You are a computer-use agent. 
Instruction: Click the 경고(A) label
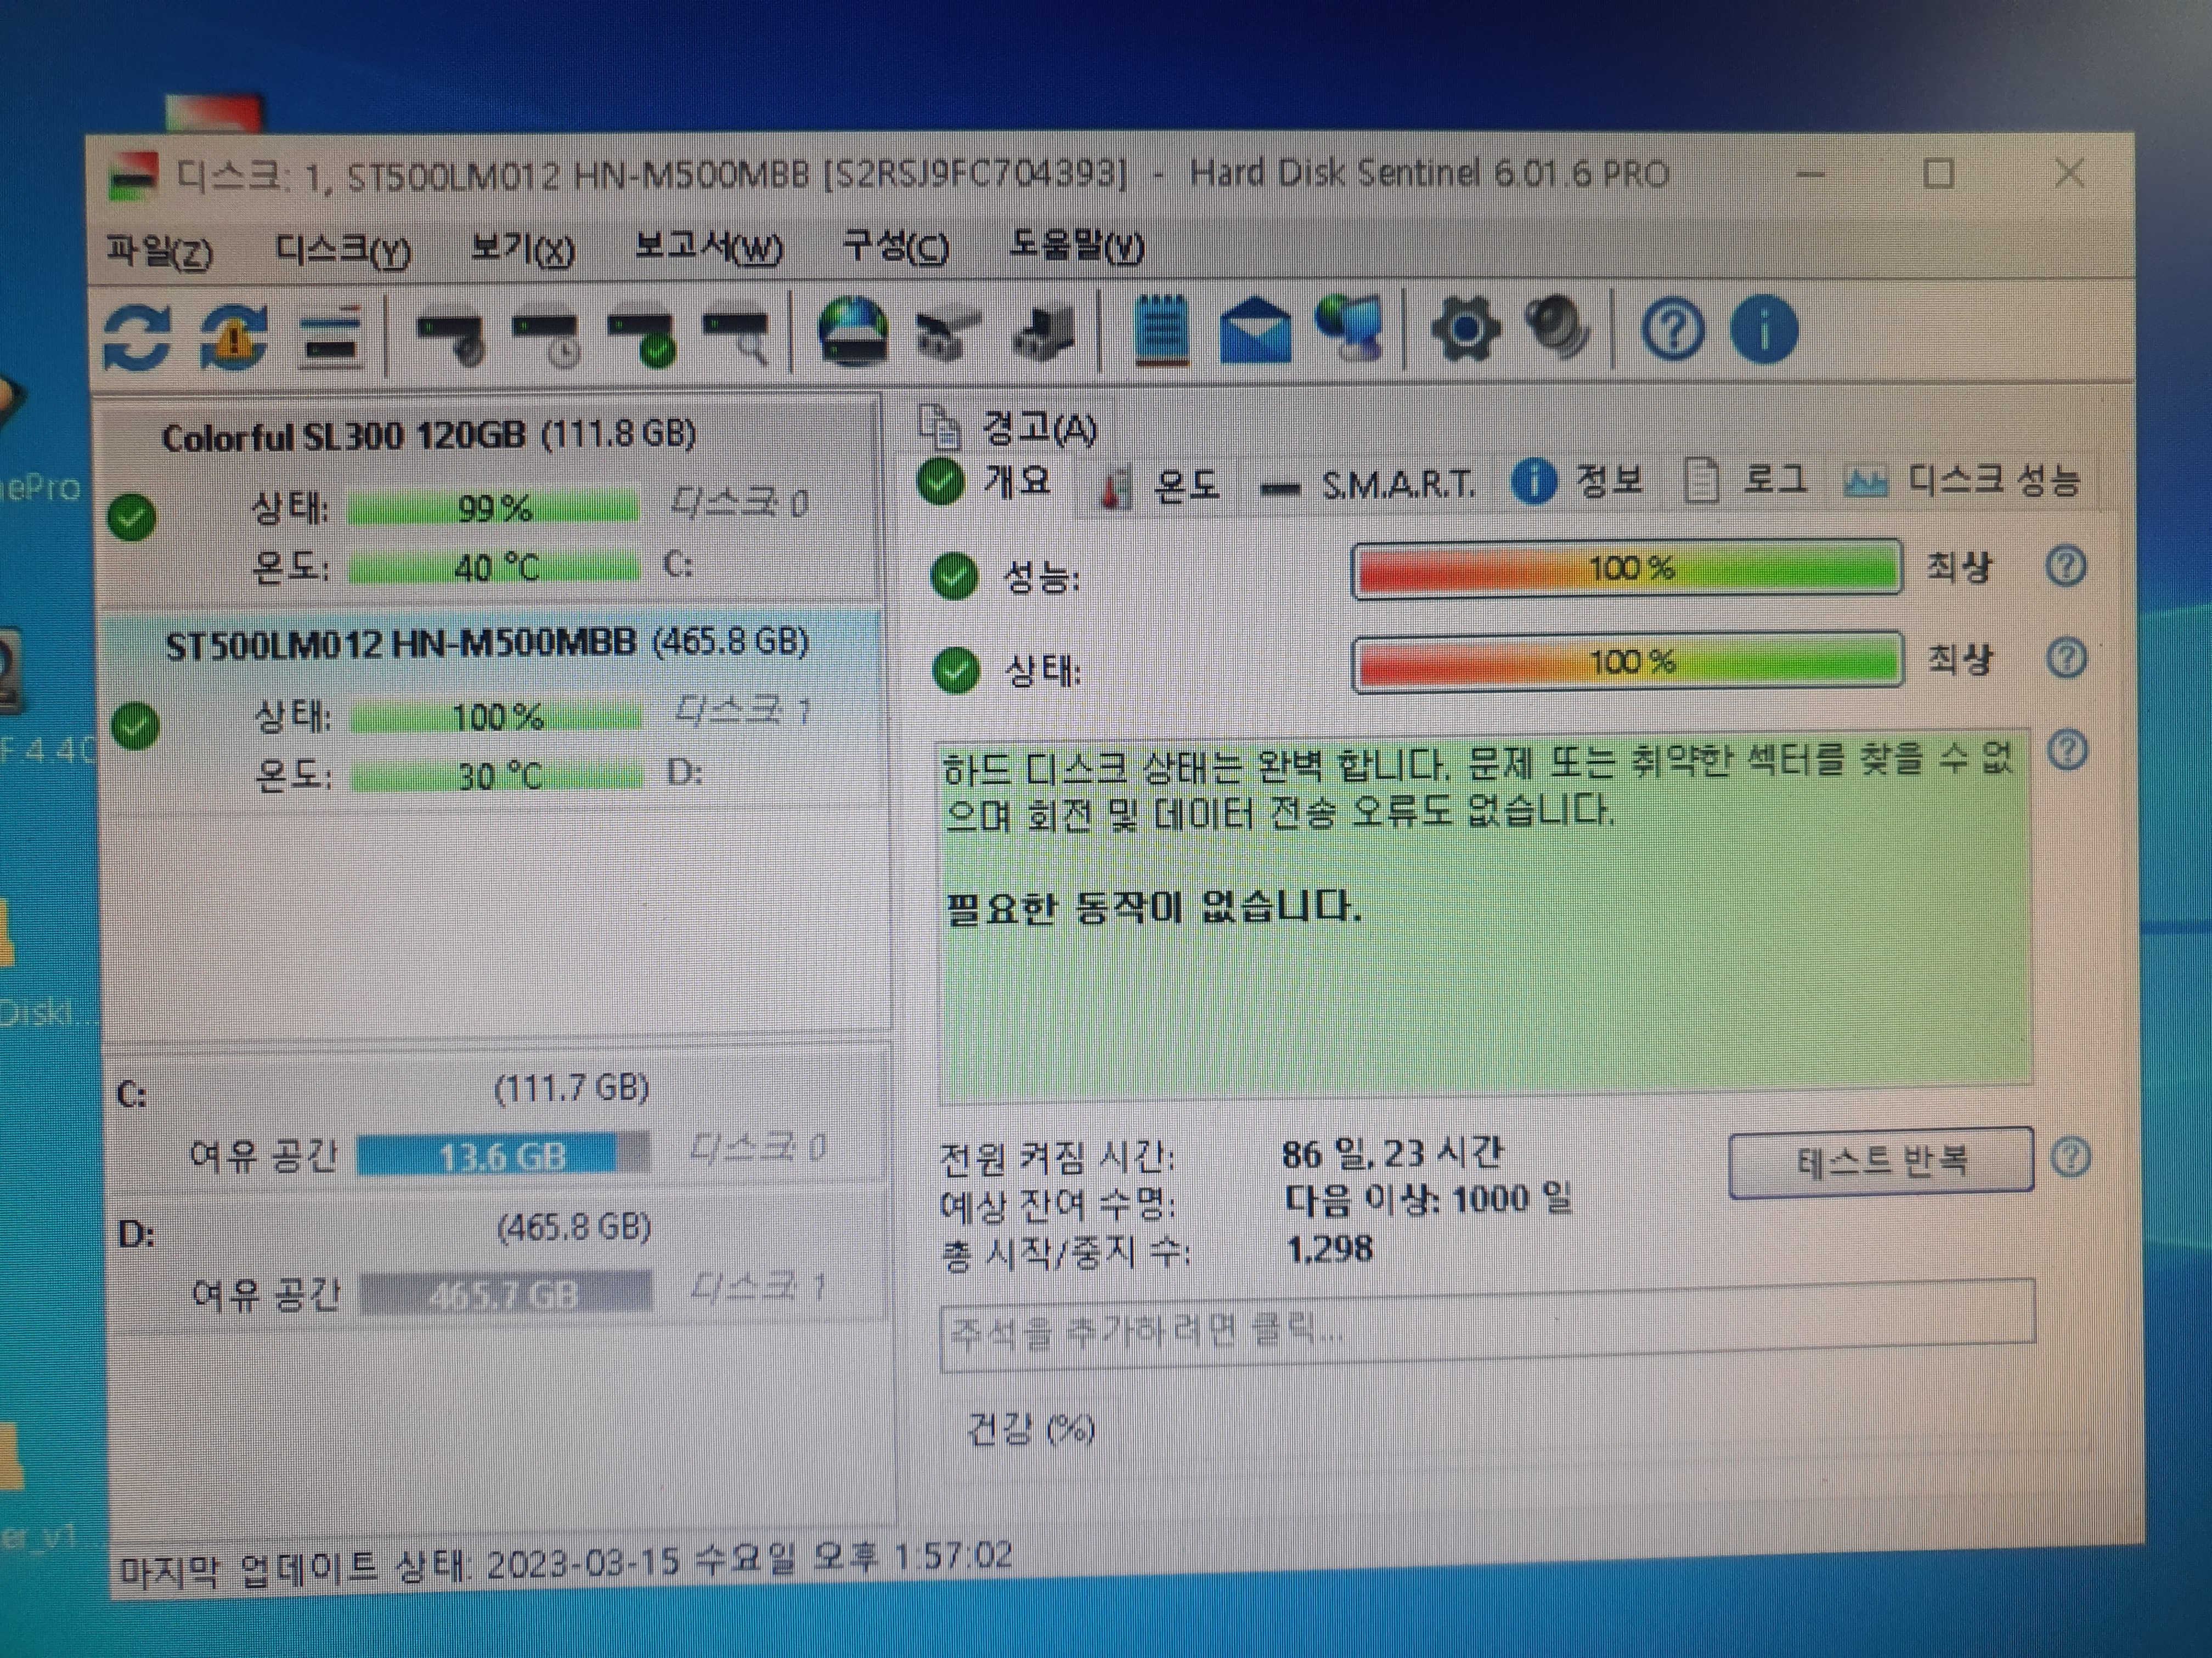click(1039, 429)
